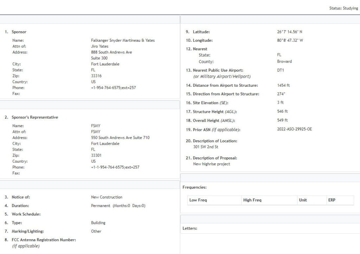Click the Letters section label
Image resolution: width=360 pixels, height=254 pixels.
click(190, 228)
